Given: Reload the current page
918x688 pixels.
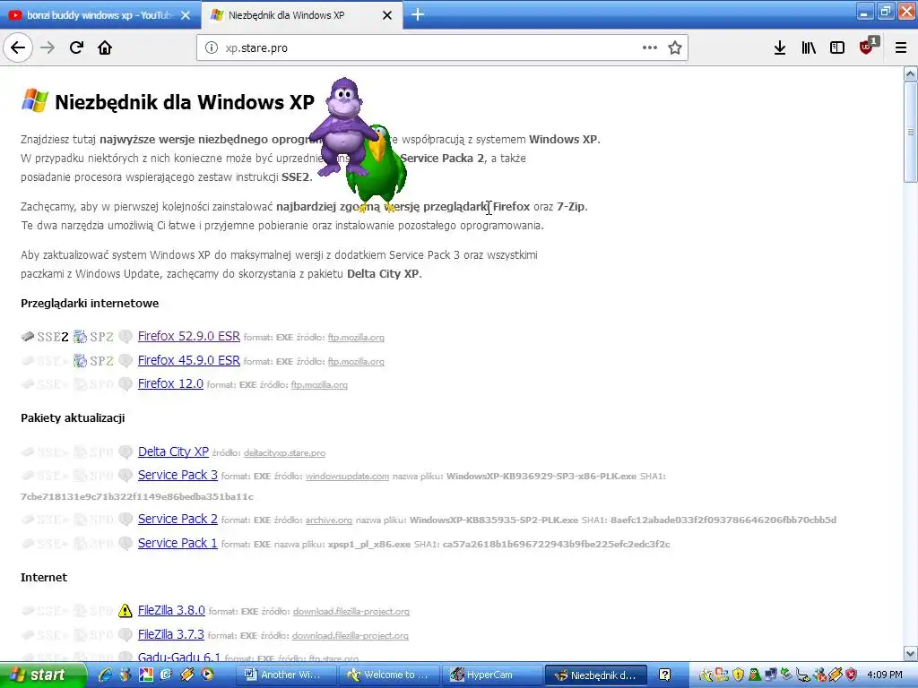Looking at the screenshot, I should click(76, 48).
